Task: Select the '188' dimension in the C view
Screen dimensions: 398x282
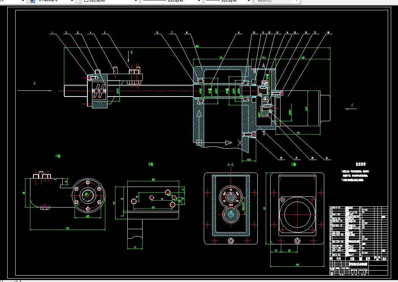Action: pyautogui.click(x=297, y=265)
